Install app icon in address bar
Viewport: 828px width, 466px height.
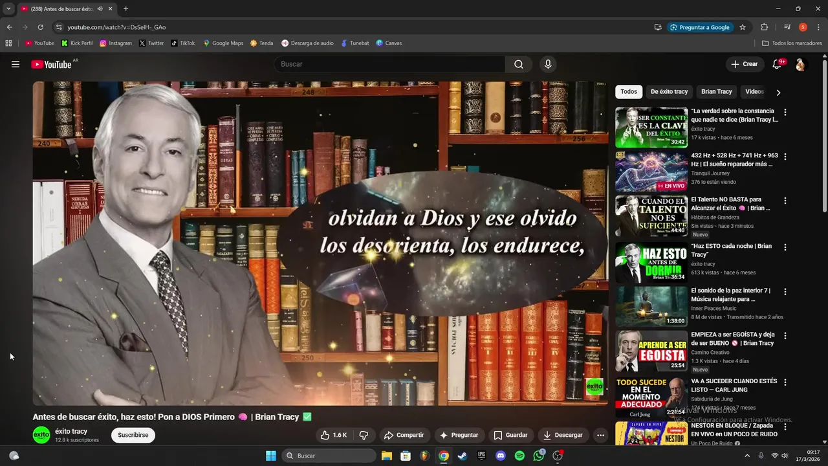[658, 27]
